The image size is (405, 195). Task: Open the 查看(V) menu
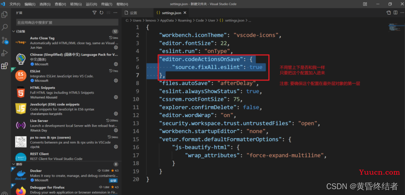[x=60, y=4]
